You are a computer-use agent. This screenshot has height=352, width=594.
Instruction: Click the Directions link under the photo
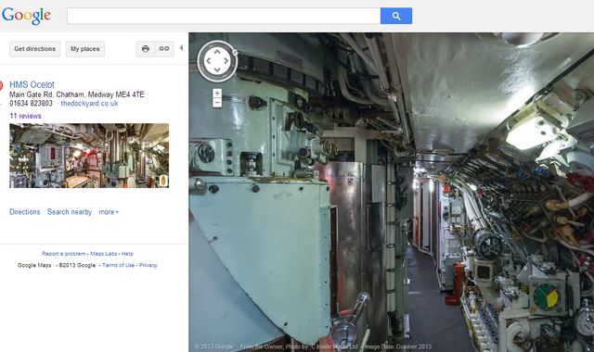click(x=25, y=212)
